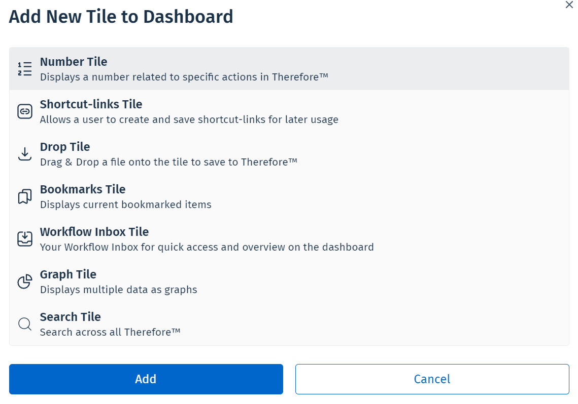578x404 pixels.
Task: Click the numbered-list icon for Number Tile
Action: [25, 69]
